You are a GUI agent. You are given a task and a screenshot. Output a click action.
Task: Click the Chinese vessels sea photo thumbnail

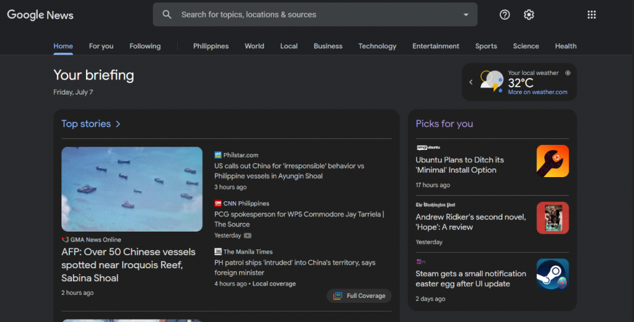click(x=132, y=189)
